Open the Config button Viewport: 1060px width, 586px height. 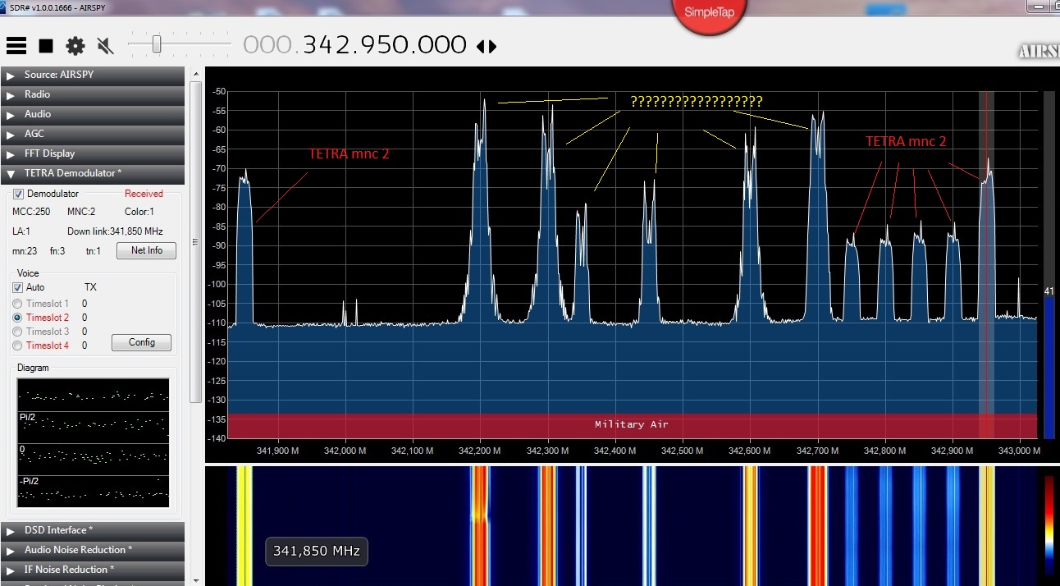pos(141,342)
